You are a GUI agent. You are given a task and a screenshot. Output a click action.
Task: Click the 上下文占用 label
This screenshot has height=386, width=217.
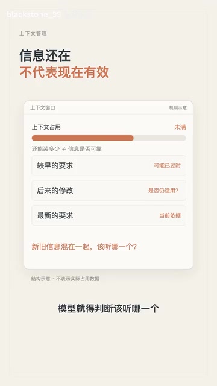pyautogui.click(x=46, y=127)
